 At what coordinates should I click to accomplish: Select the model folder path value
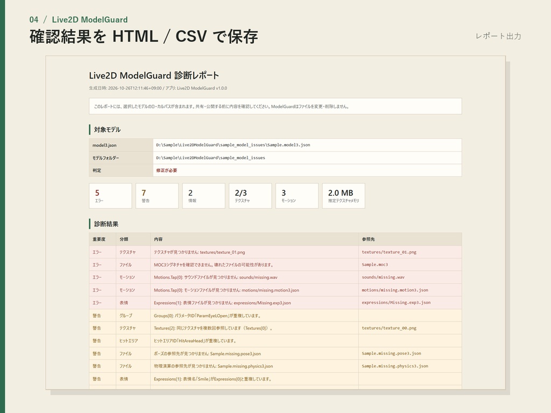point(211,158)
